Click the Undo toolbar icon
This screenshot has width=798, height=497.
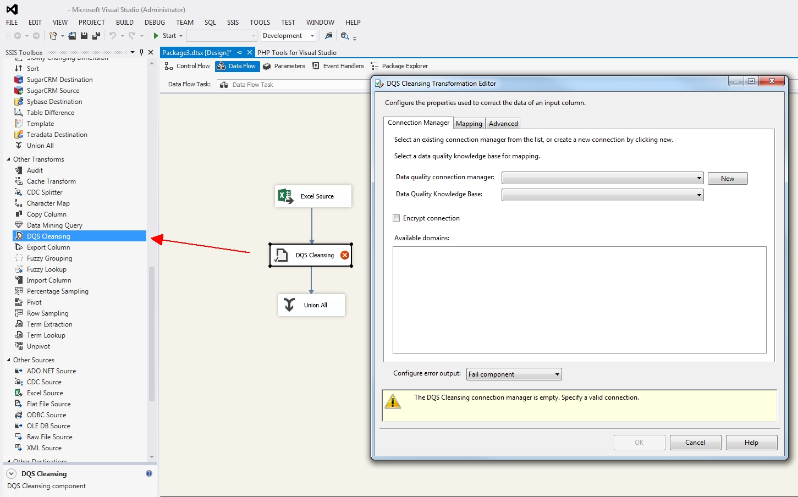tap(113, 36)
